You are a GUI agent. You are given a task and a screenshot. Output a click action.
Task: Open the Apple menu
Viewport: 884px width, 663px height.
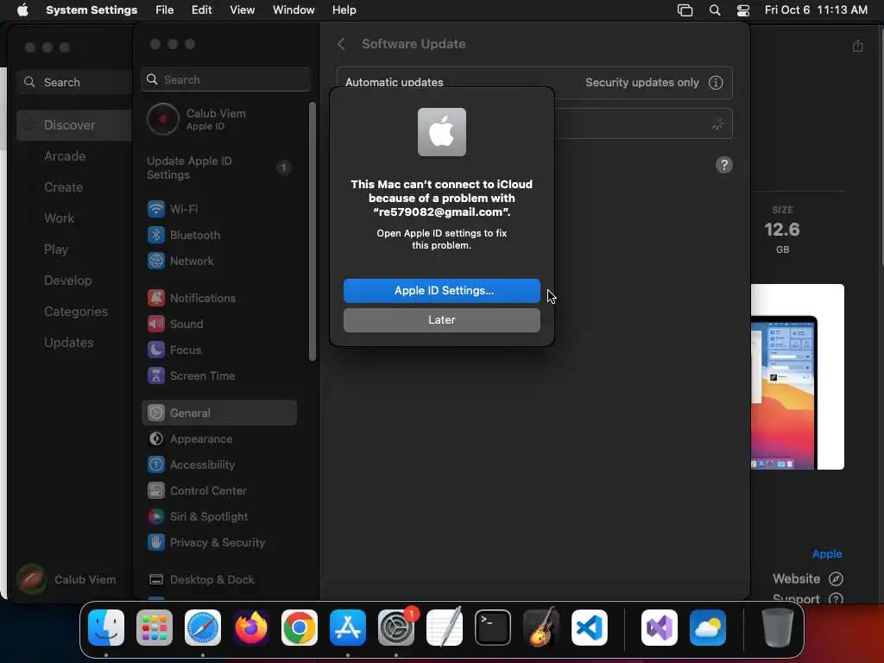[22, 10]
